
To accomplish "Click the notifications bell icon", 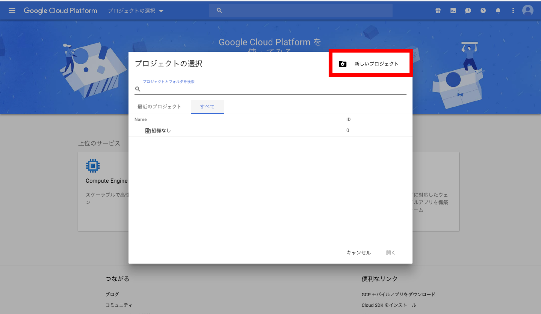I will pos(498,10).
